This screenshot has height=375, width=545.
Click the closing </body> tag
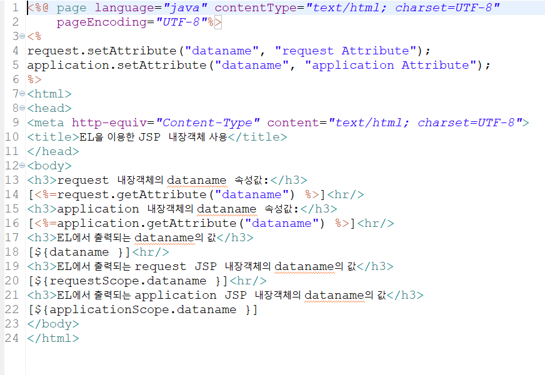point(53,324)
